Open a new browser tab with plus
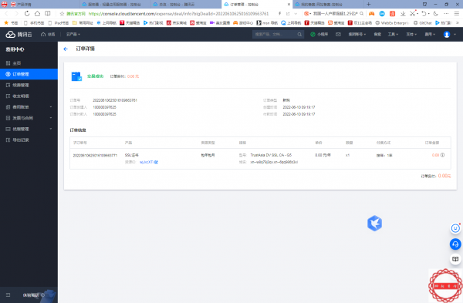 pyautogui.click(x=368, y=4)
